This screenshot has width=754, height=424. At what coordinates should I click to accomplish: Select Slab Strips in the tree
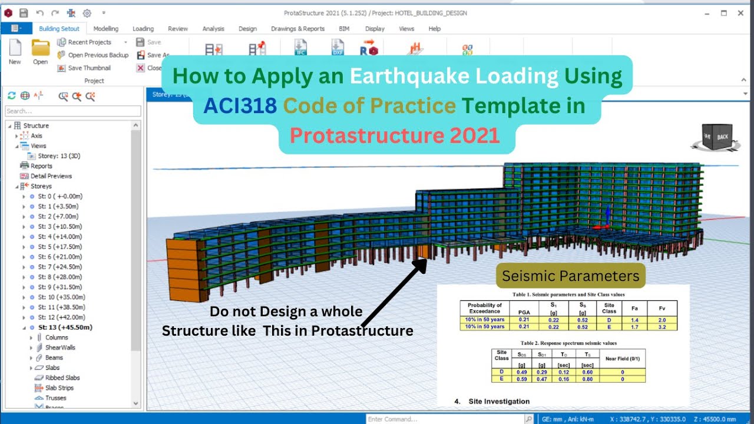(55, 388)
